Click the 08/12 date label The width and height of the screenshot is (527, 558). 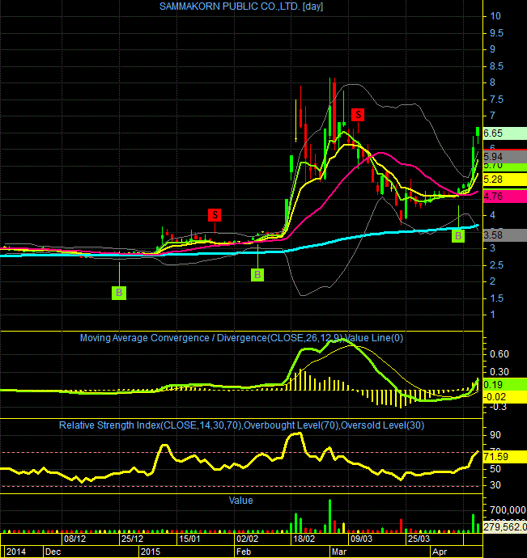point(74,539)
